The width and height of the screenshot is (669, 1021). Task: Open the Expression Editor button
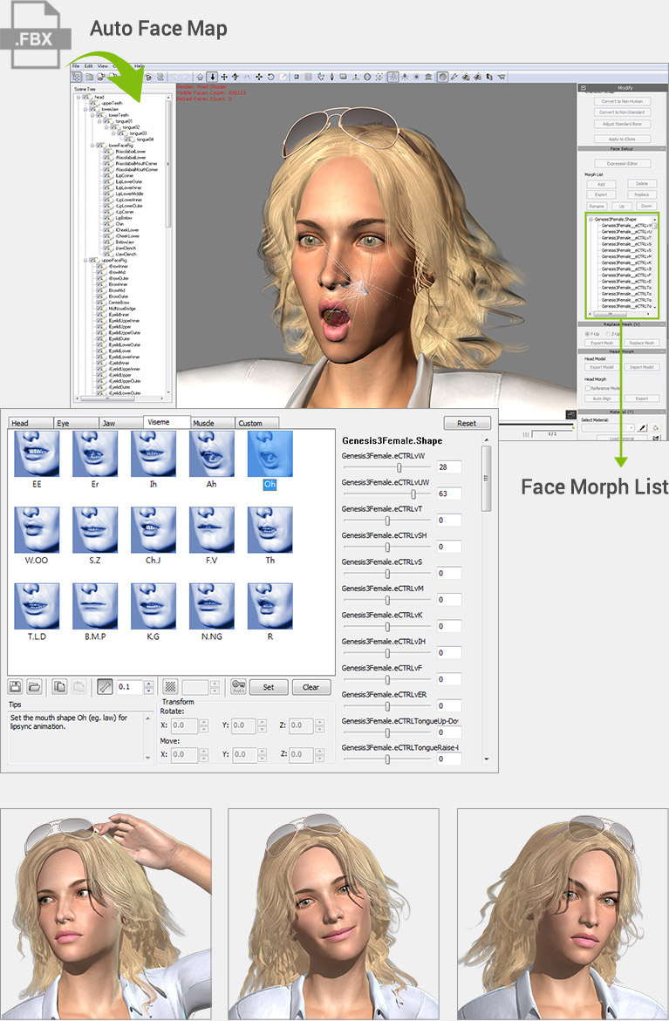[621, 163]
